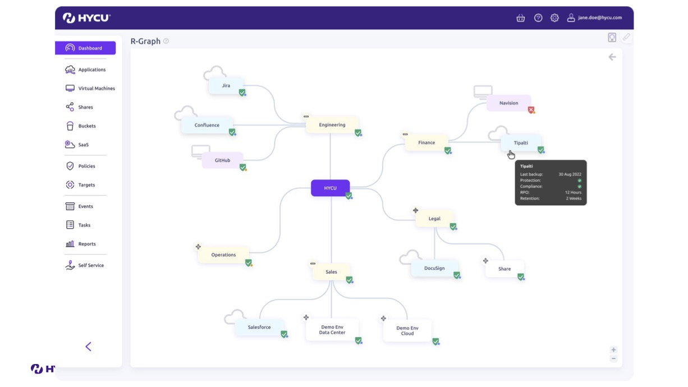
Task: Click '30 Aug 2022' in Tipalti tooltip
Action: (570, 174)
